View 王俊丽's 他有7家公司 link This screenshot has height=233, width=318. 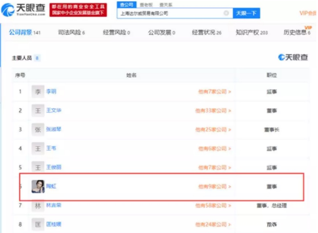pyautogui.click(x=214, y=168)
